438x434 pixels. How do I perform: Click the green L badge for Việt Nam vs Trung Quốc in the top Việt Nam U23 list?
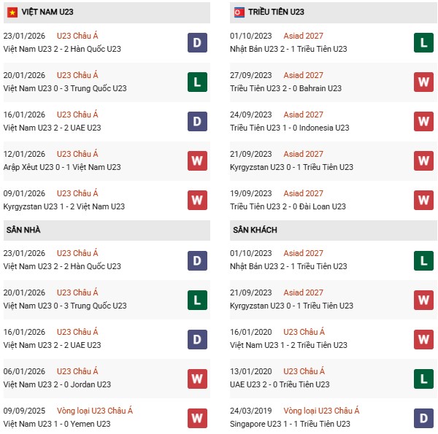click(197, 82)
